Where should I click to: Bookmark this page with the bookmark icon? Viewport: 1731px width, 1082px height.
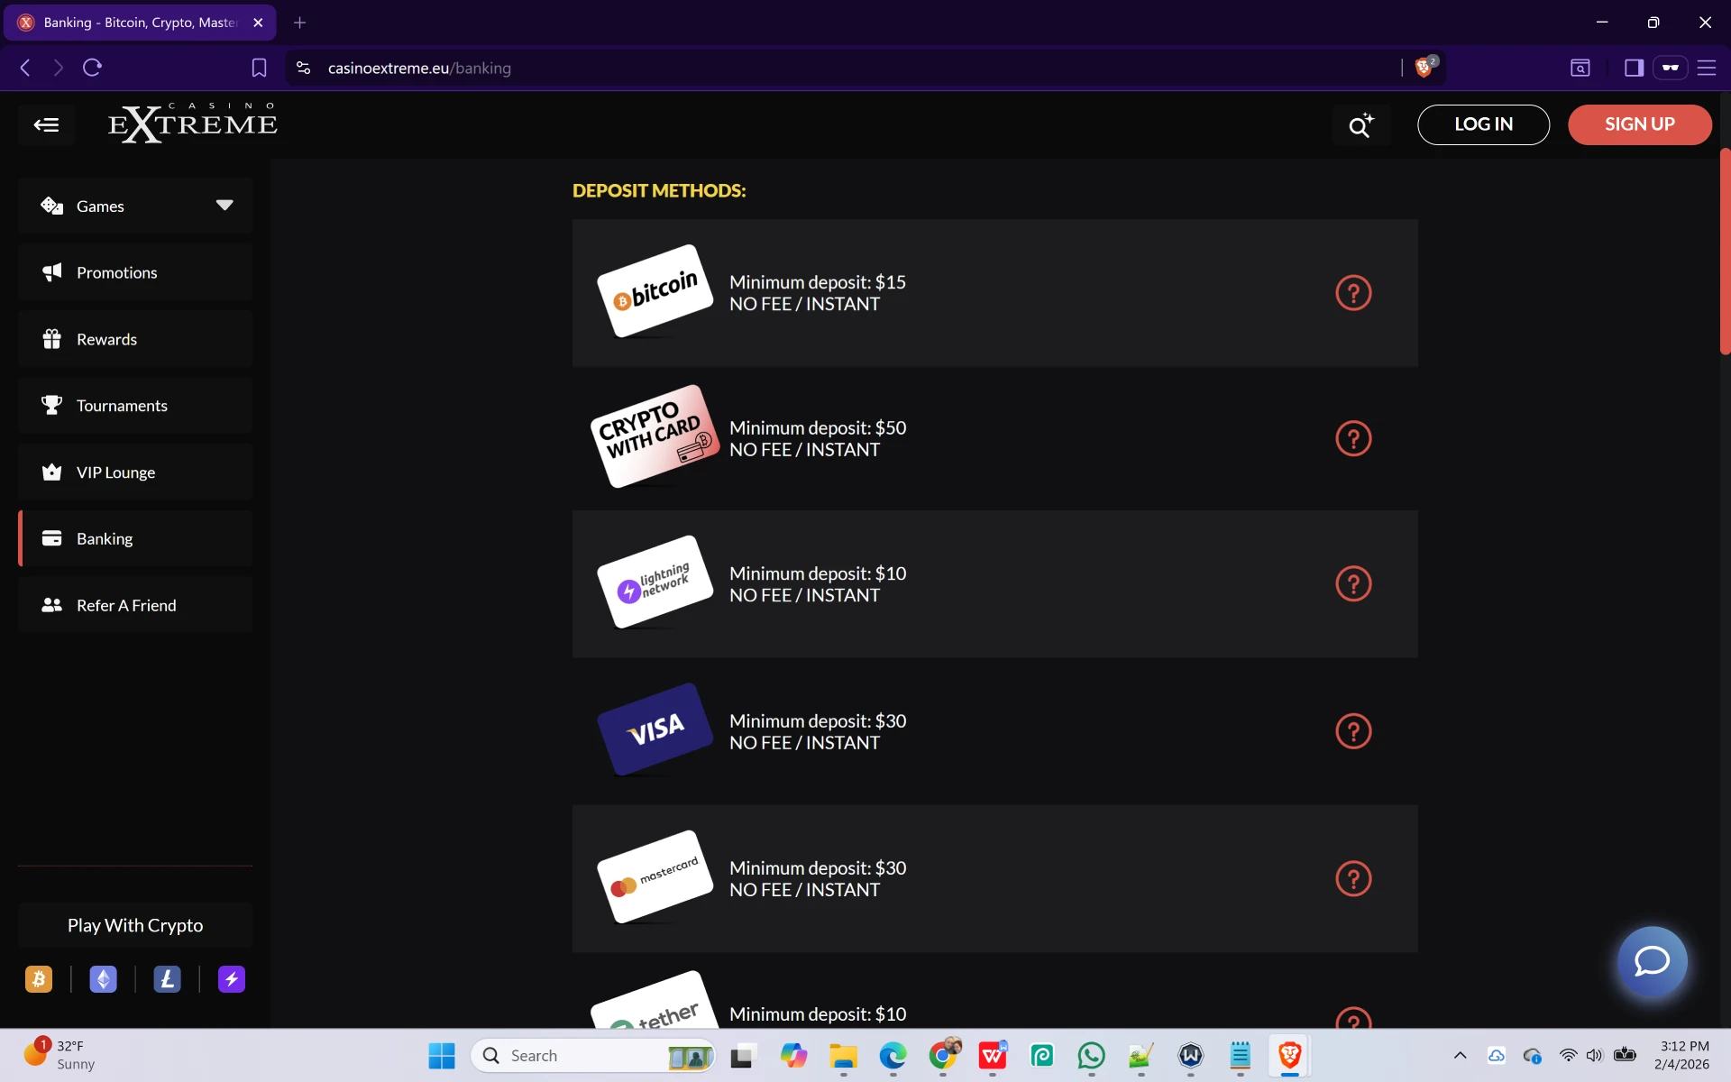259,68
